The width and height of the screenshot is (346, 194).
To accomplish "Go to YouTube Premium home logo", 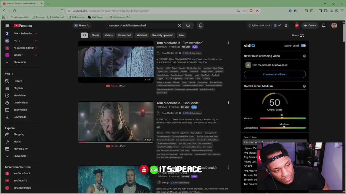I will (x=23, y=26).
